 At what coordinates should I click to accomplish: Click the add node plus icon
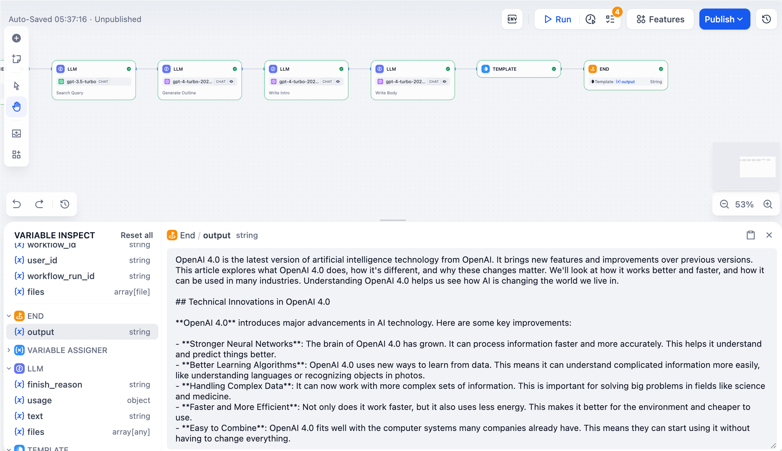click(16, 38)
